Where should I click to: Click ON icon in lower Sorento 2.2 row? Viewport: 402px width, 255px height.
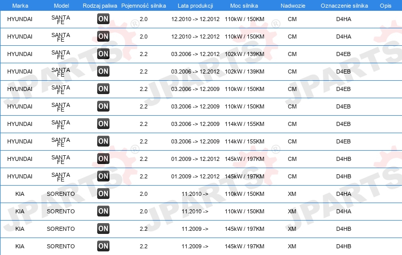pyautogui.click(x=103, y=246)
